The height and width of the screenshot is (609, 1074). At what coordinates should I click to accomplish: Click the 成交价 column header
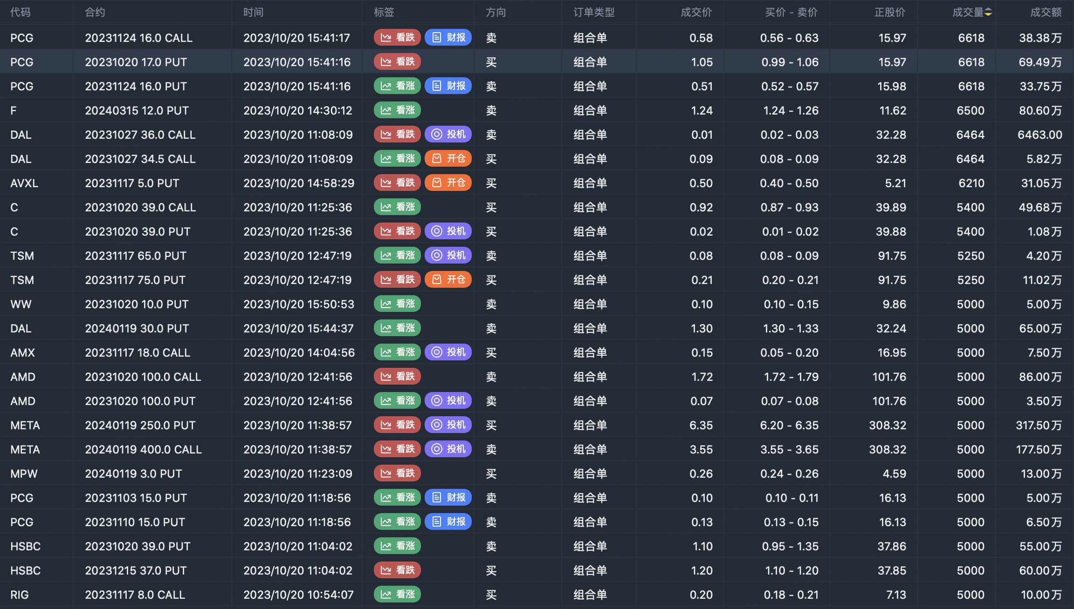[x=696, y=13]
